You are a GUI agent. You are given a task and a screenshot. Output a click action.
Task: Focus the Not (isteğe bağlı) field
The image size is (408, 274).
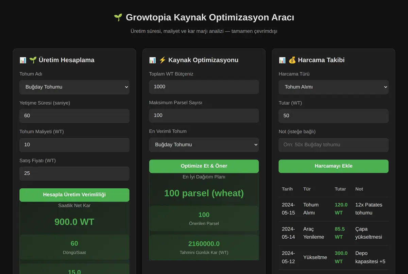click(x=334, y=145)
